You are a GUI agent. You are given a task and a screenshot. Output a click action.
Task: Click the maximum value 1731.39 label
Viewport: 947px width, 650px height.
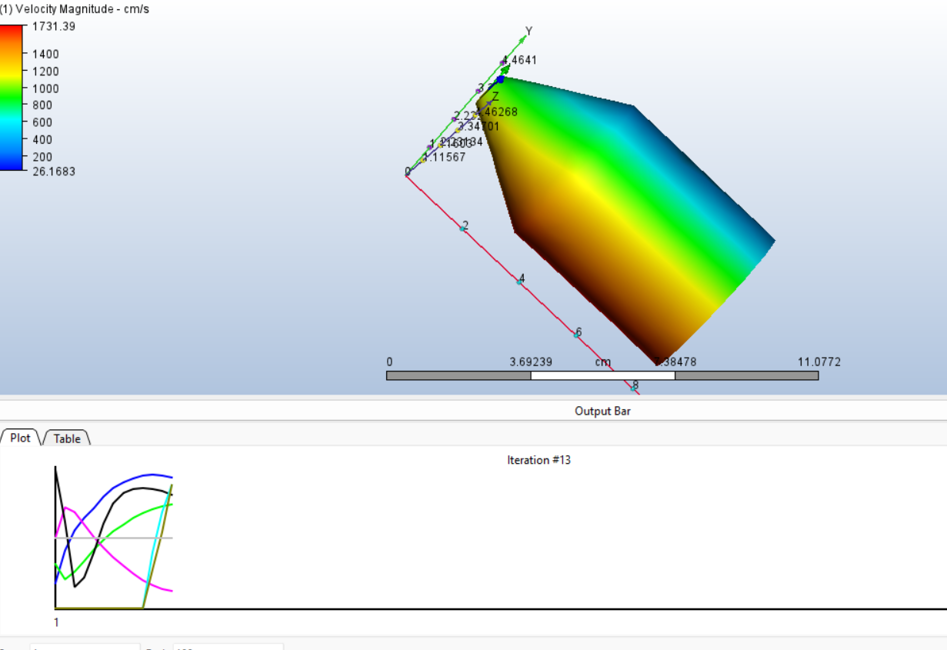pos(52,25)
